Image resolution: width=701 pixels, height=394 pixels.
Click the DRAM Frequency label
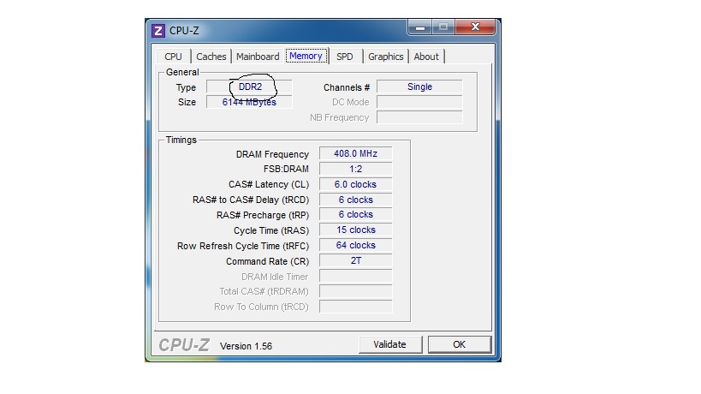[x=272, y=154]
